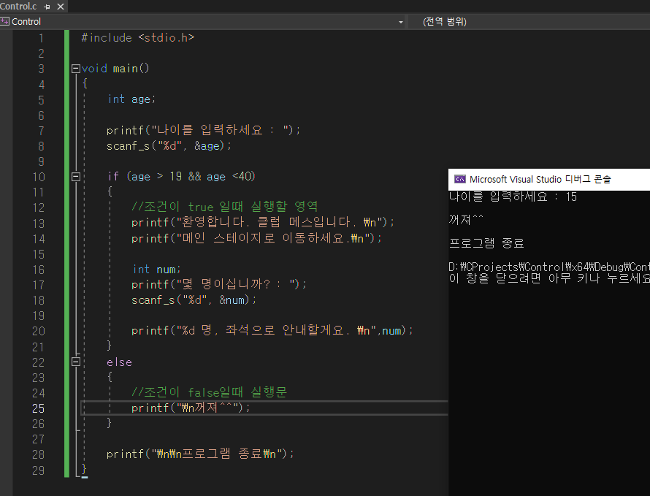Click the printf 나이를 입력하세요 line
The width and height of the screenshot is (650, 496).
point(203,130)
